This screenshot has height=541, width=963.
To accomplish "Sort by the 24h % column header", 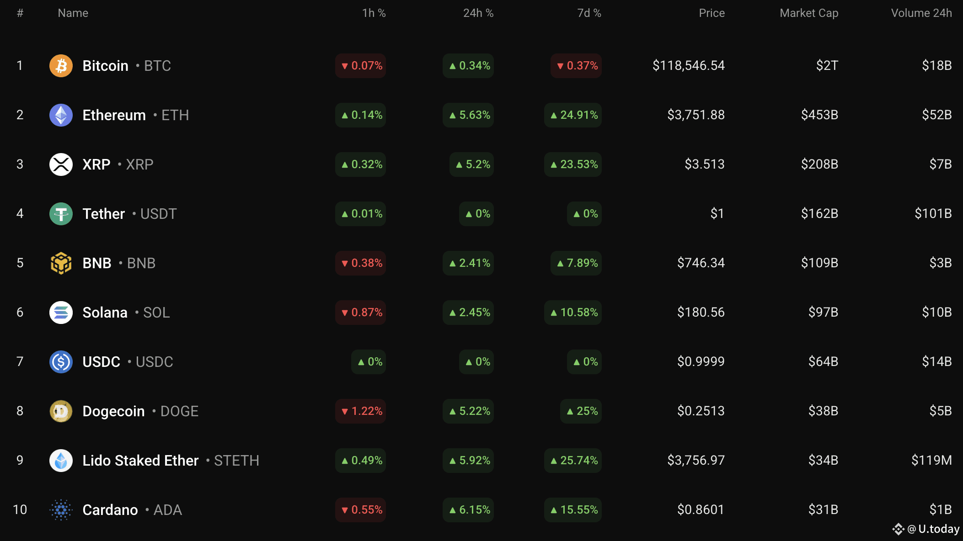I will [x=478, y=13].
